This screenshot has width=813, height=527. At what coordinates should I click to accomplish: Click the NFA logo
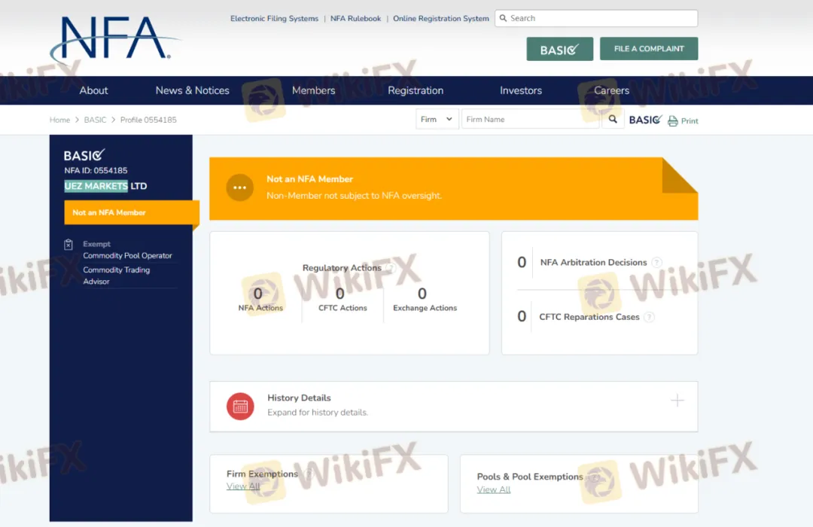tap(114, 40)
